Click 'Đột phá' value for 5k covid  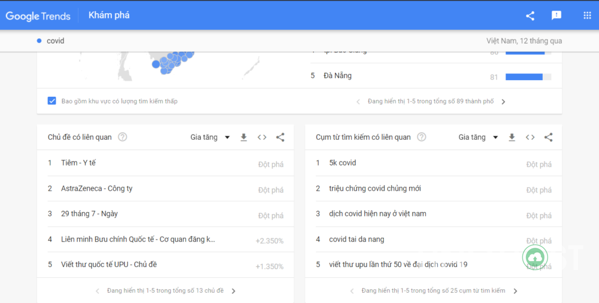(539, 164)
